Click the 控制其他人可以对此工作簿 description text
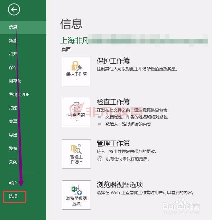The height and width of the screenshot is (220, 212). [137, 69]
